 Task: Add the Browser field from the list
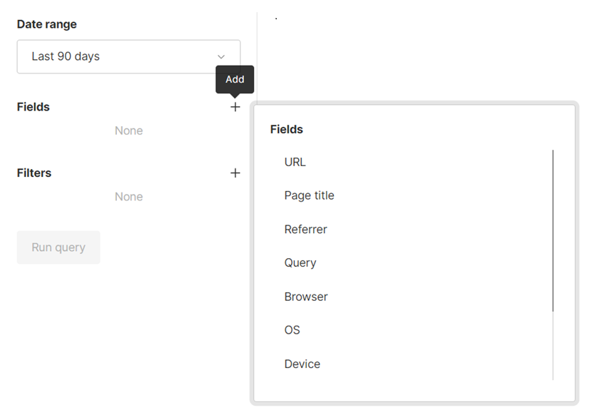pyautogui.click(x=306, y=297)
